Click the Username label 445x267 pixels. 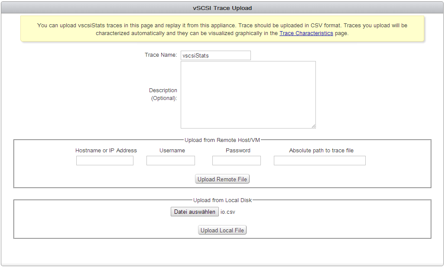172,151
